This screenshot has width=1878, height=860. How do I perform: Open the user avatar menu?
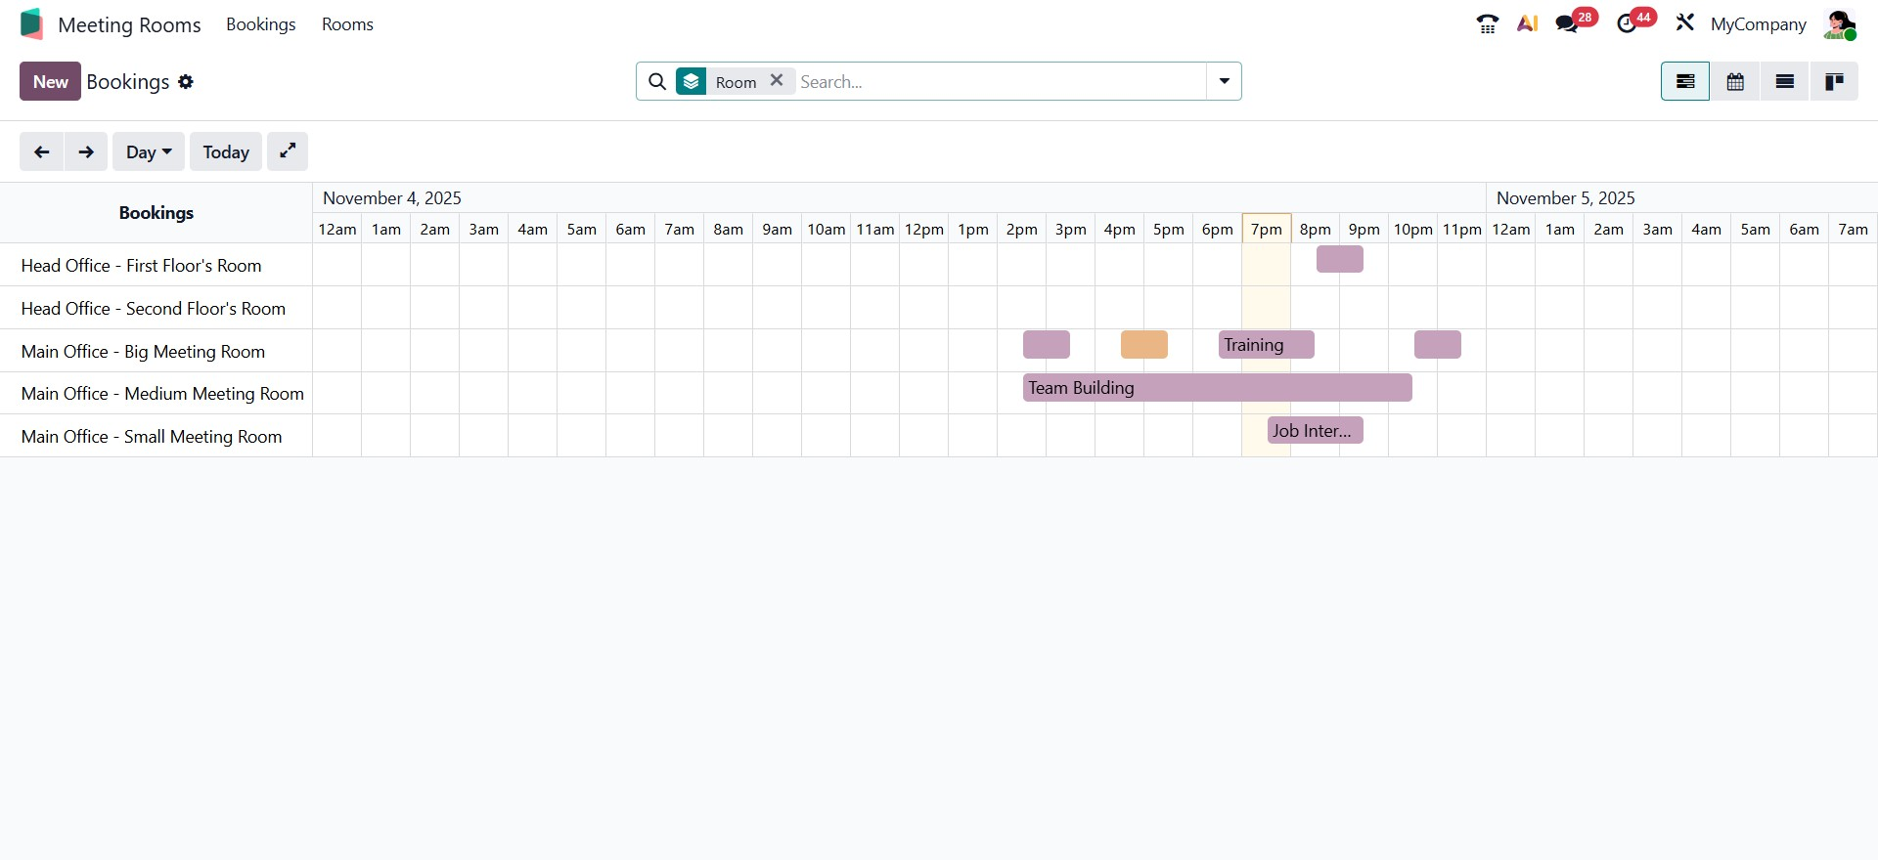tap(1839, 24)
